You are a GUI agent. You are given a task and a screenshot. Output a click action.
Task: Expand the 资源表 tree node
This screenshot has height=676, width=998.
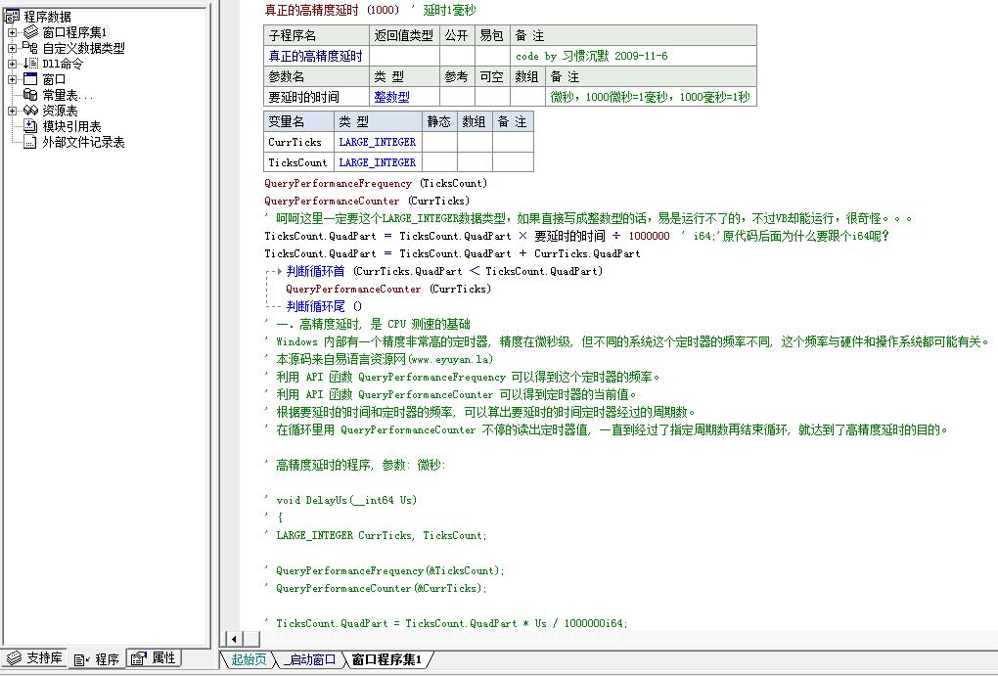(x=12, y=111)
